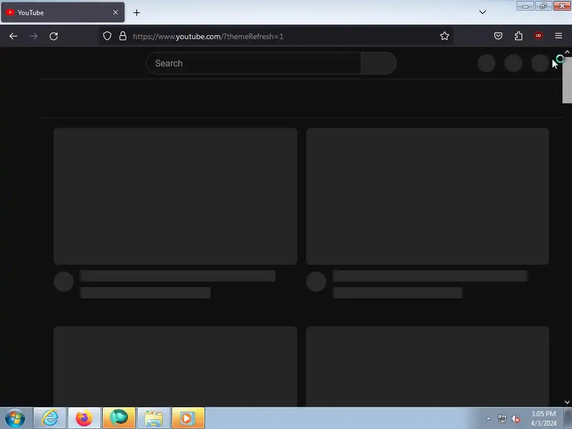572x429 pixels.
Task: Open the media player taskbar icon
Action: 188,418
